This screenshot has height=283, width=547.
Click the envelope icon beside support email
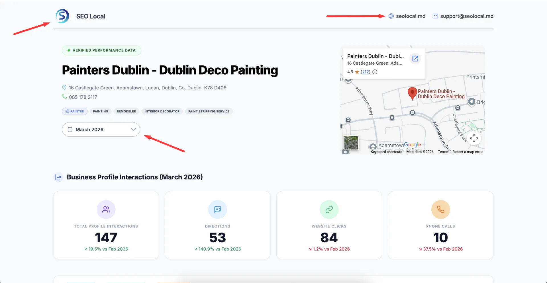(435, 16)
